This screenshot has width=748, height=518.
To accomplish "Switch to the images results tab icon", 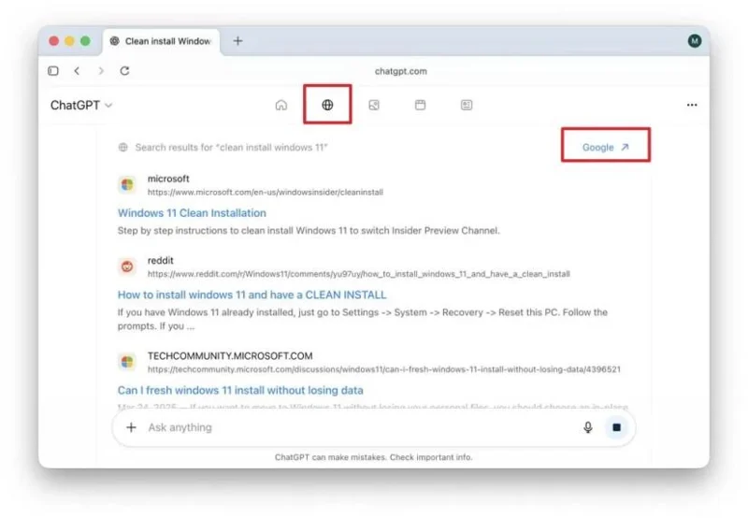I will coord(374,105).
